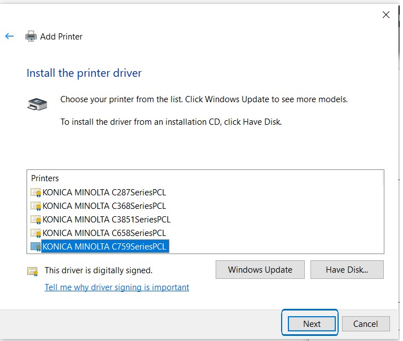Click the C759SeriesPCL driver certificate icon

(x=36, y=247)
